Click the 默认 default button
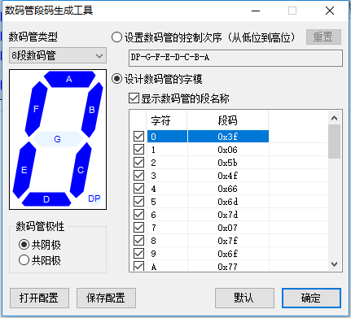 coord(244,298)
